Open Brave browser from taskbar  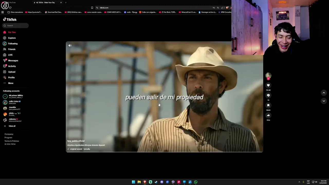(x=145, y=182)
